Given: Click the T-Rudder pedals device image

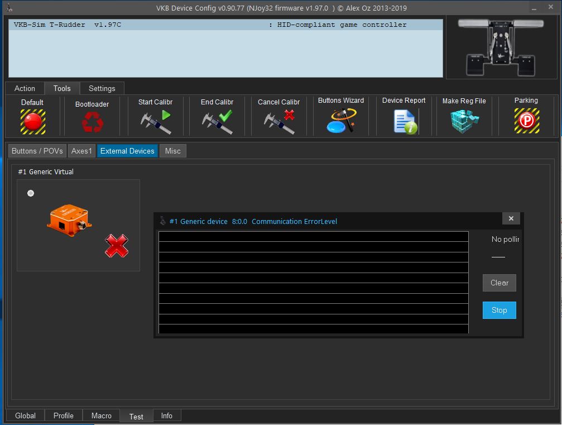Looking at the screenshot, I should point(501,47).
